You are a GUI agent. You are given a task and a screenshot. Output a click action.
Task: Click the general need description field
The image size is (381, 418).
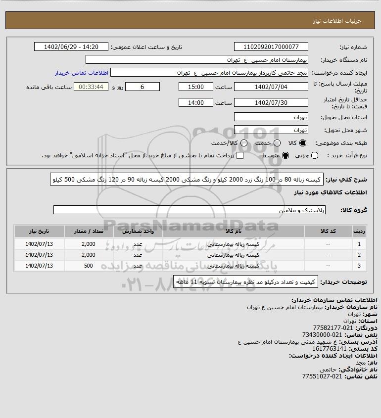coord(187,180)
